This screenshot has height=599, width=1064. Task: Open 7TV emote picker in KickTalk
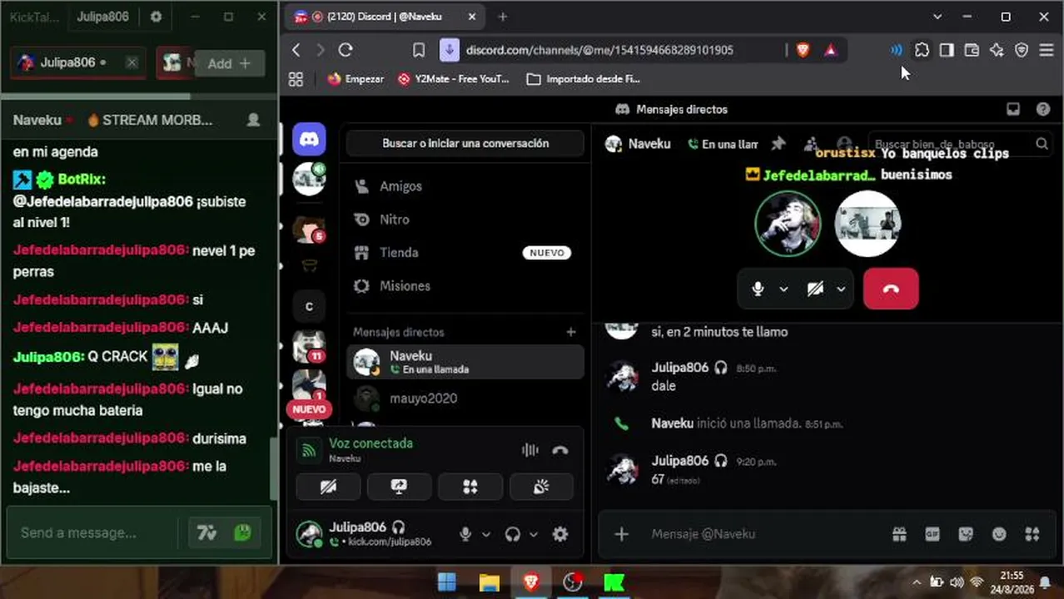[x=206, y=532]
